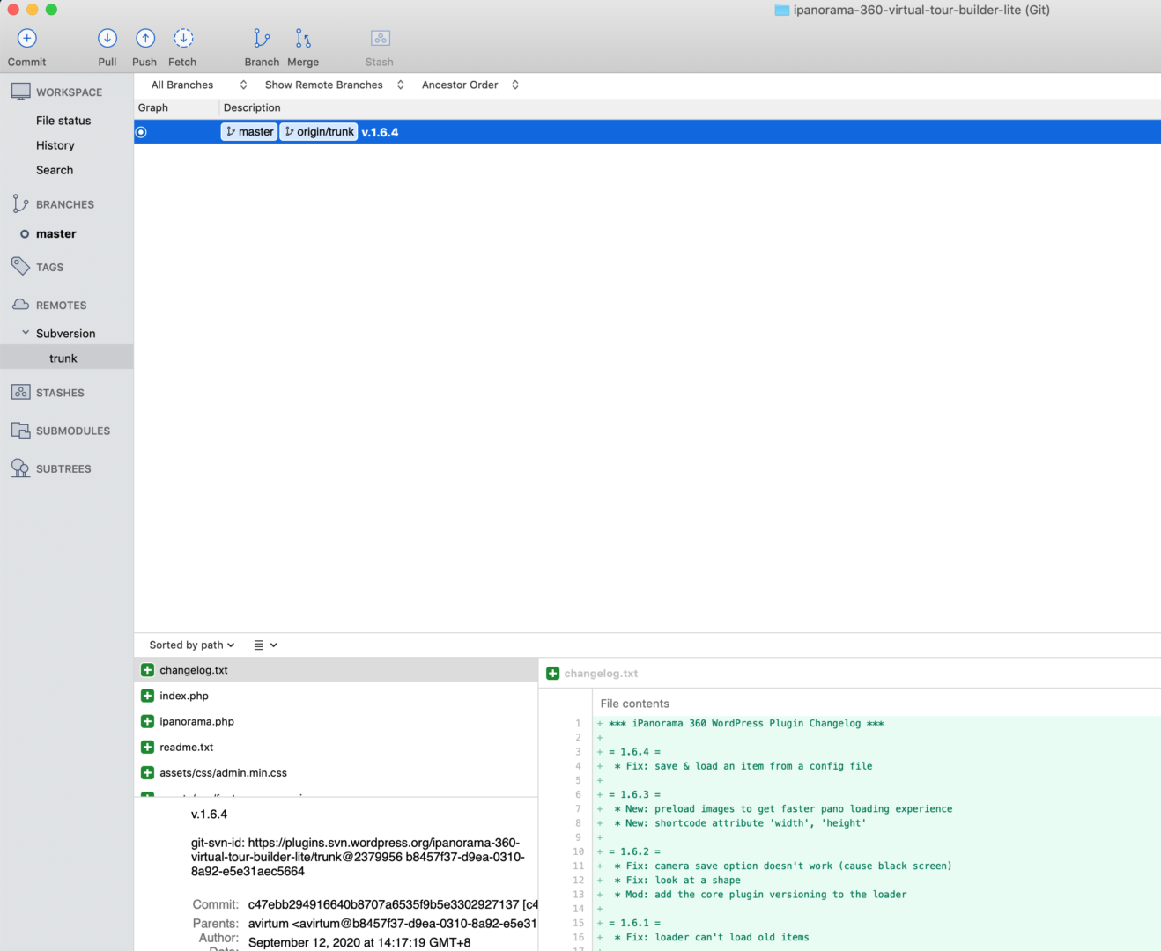1161x951 pixels.
Task: Open File status in the sidebar
Action: (x=63, y=121)
